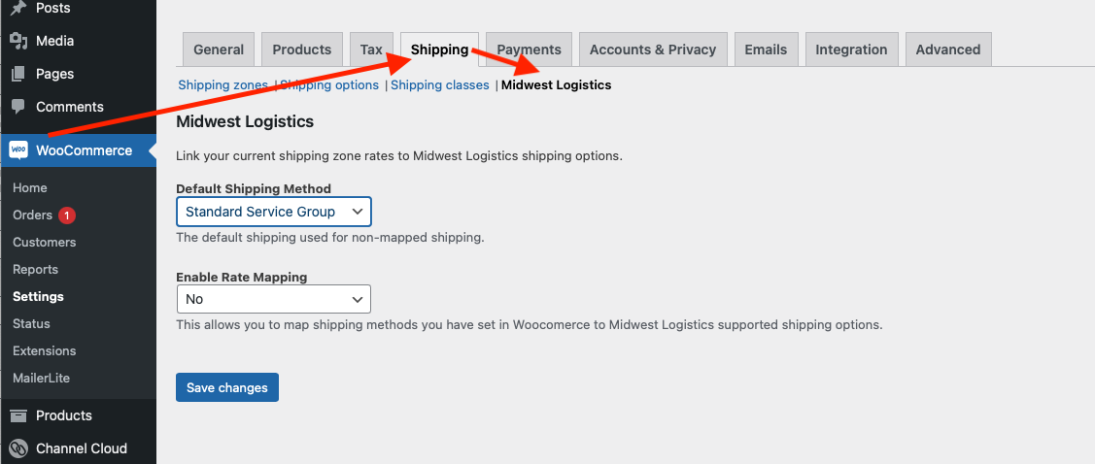Select the General settings tab
This screenshot has width=1095, height=464.
pyautogui.click(x=219, y=50)
